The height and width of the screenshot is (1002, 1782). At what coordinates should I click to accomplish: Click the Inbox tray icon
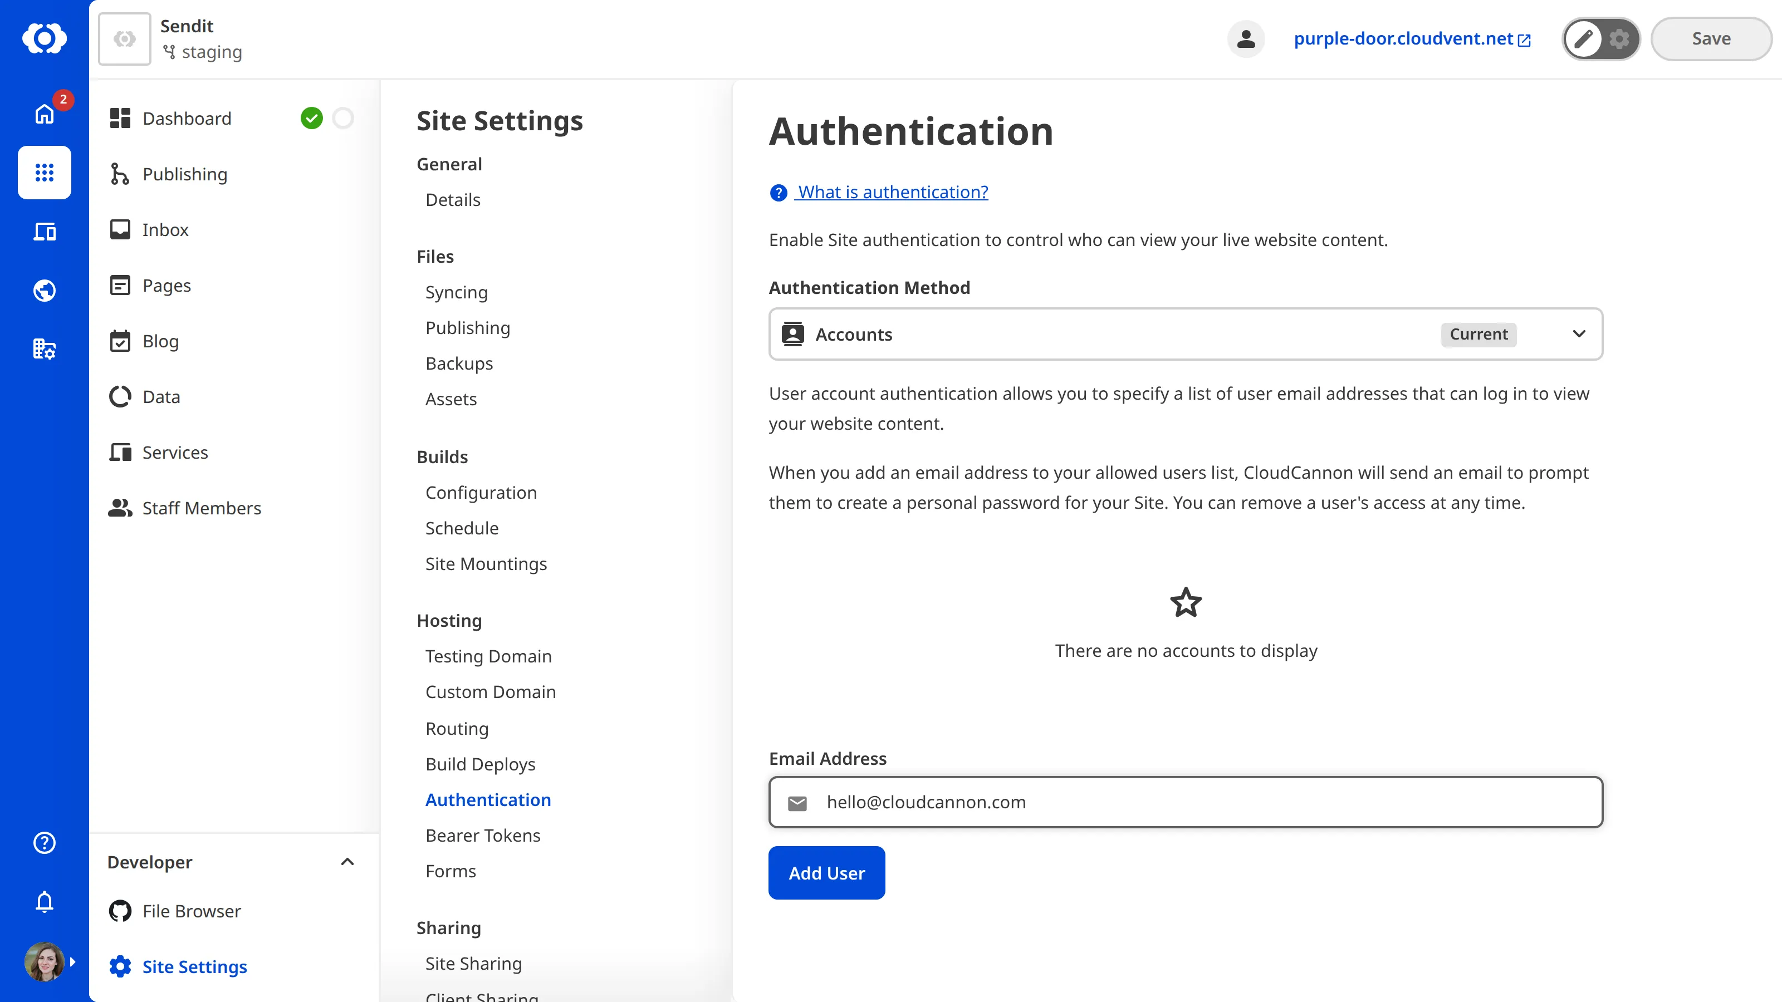(120, 229)
